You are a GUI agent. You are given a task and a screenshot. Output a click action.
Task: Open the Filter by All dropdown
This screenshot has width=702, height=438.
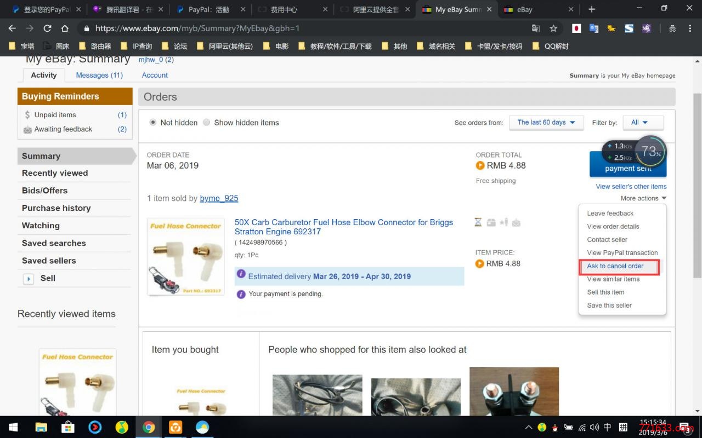pyautogui.click(x=643, y=123)
